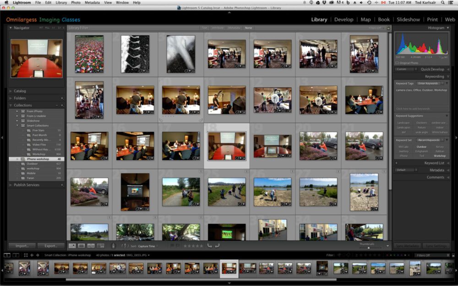Adjust the Thumbnails size slider
Screen dimensions: 458x286
(369, 248)
